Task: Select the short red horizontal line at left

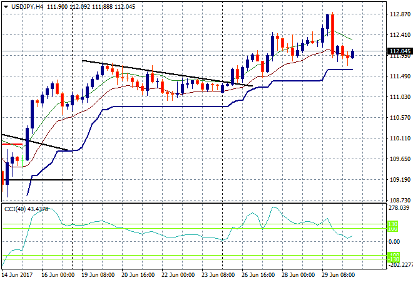Action: [x=12, y=144]
